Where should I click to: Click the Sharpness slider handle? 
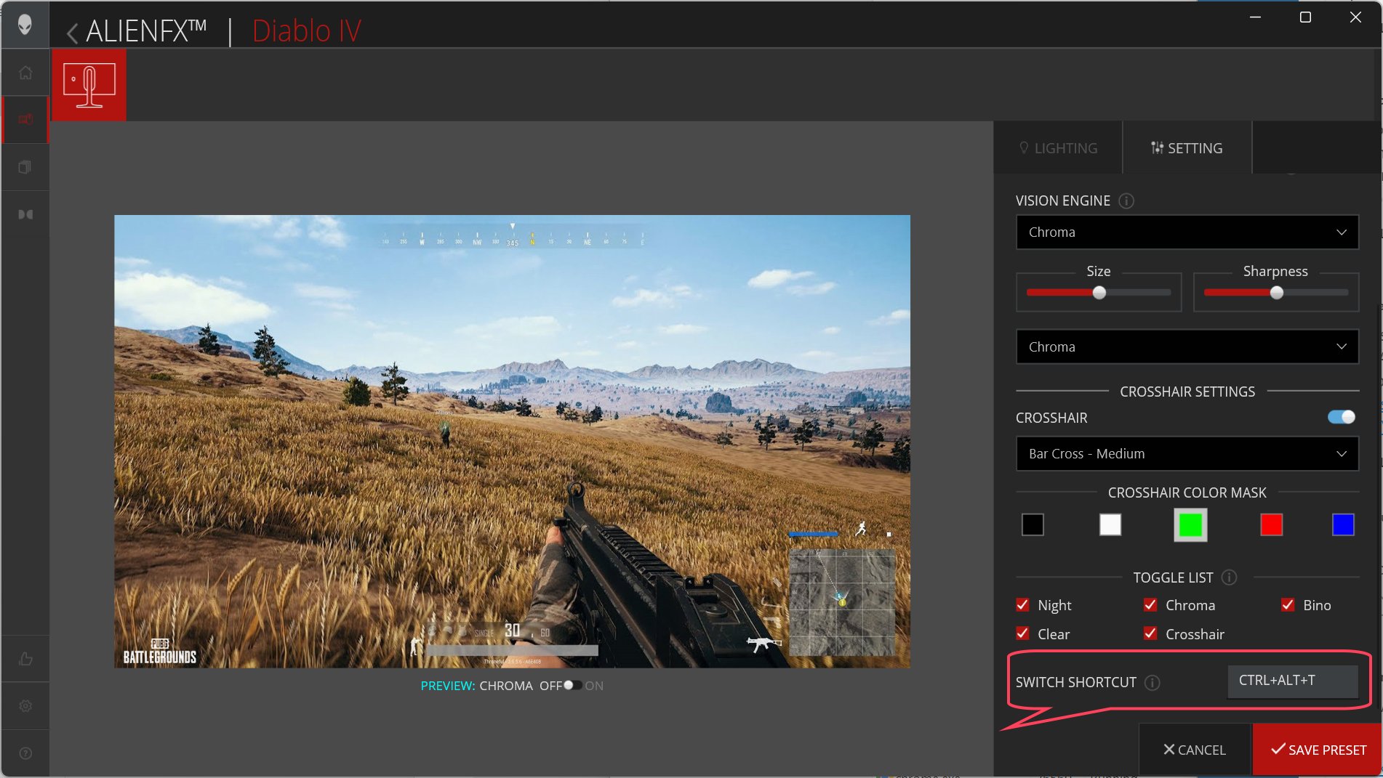pos(1277,292)
